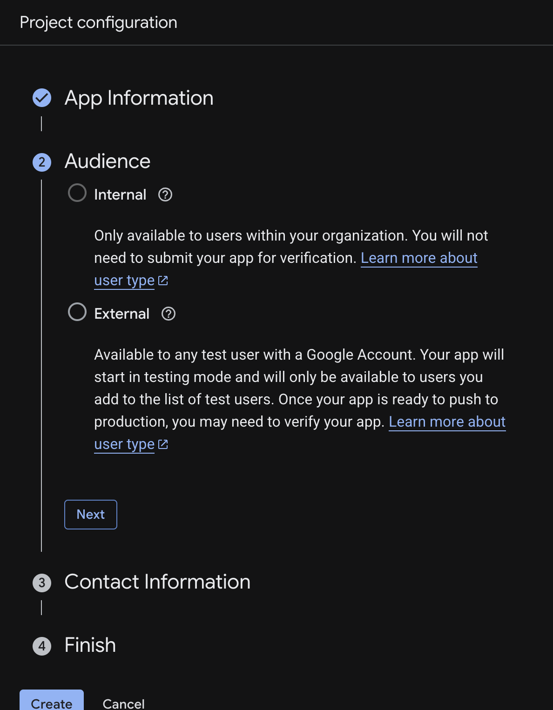Expand the Finish step

(90, 645)
